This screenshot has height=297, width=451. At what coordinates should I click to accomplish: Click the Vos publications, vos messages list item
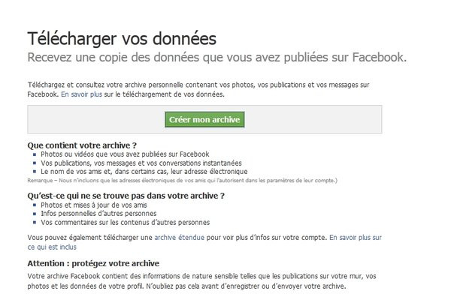[x=141, y=163]
